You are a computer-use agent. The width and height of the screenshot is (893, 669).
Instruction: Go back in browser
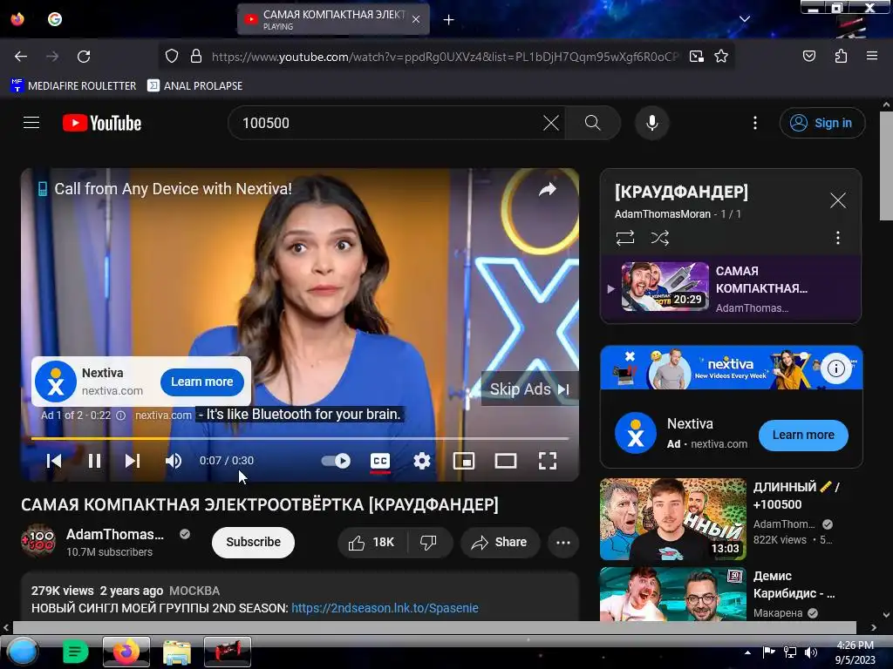click(21, 57)
